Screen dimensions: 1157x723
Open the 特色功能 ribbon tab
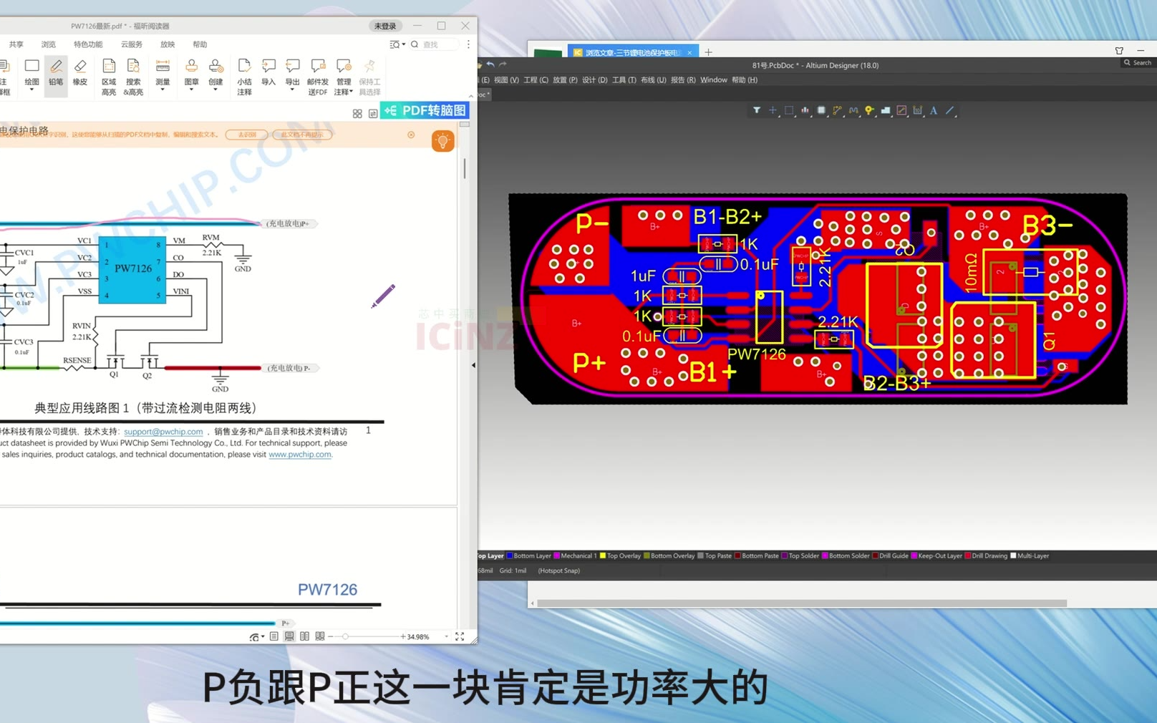pos(88,44)
